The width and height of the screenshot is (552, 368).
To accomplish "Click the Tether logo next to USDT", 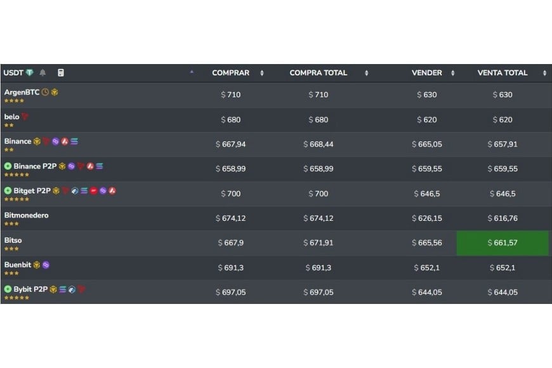I will click(x=29, y=73).
